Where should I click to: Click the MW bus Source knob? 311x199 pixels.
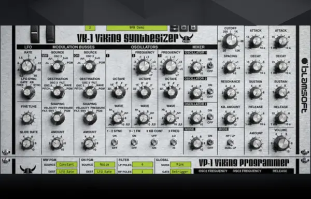coord(57,66)
